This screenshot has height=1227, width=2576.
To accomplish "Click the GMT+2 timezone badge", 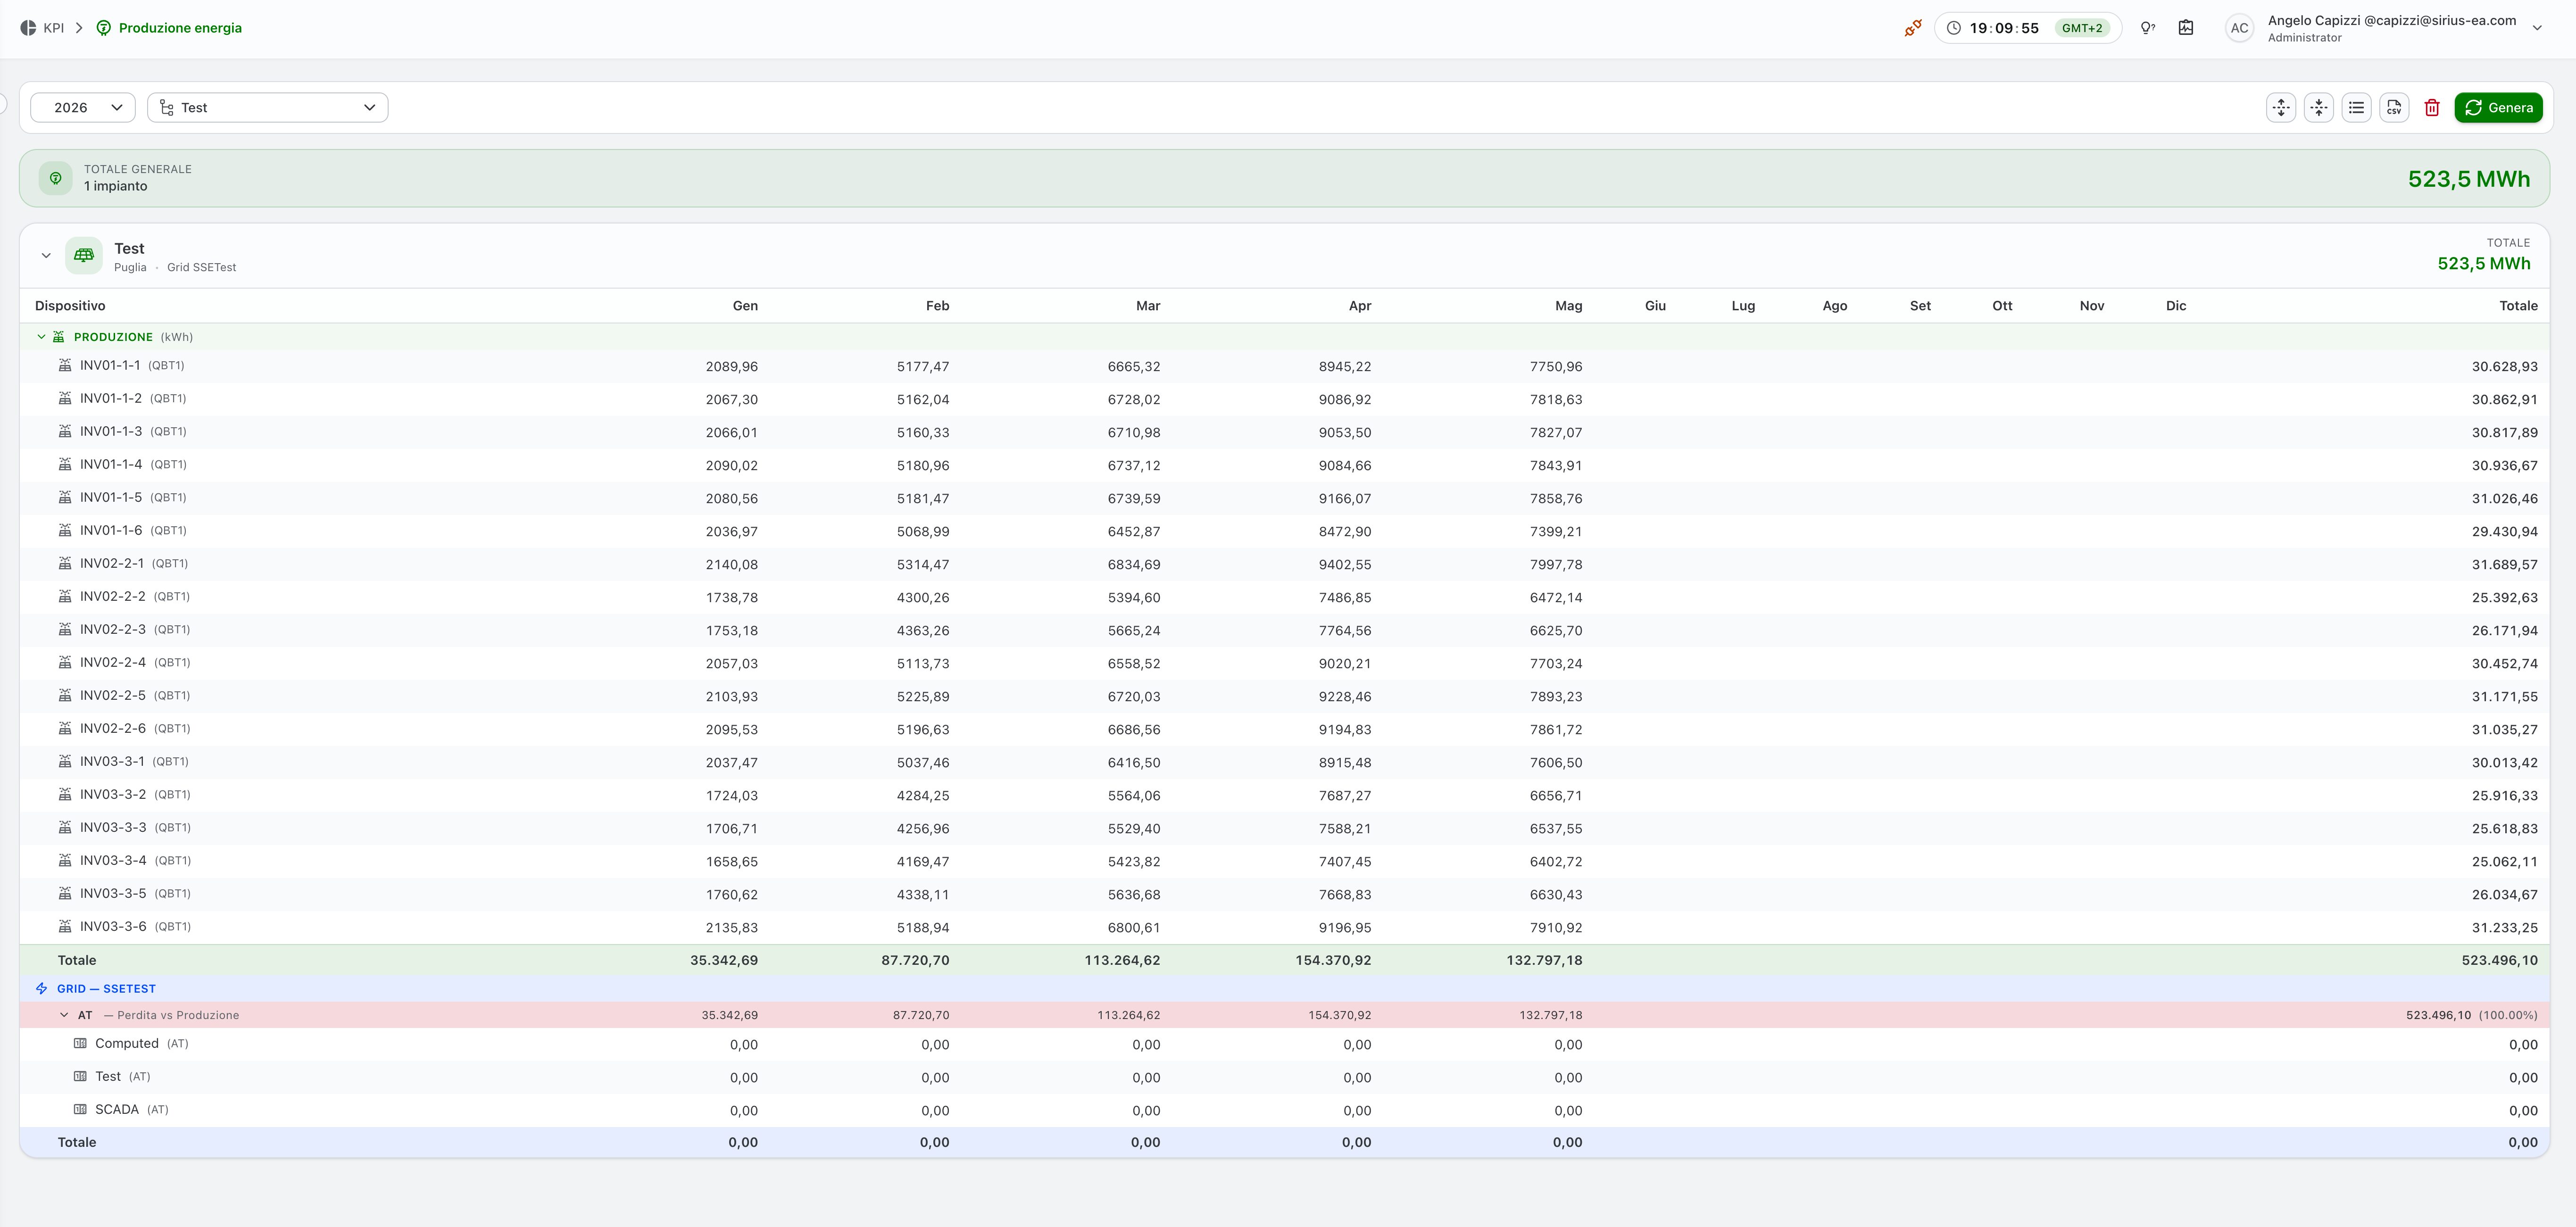I will (x=2082, y=28).
